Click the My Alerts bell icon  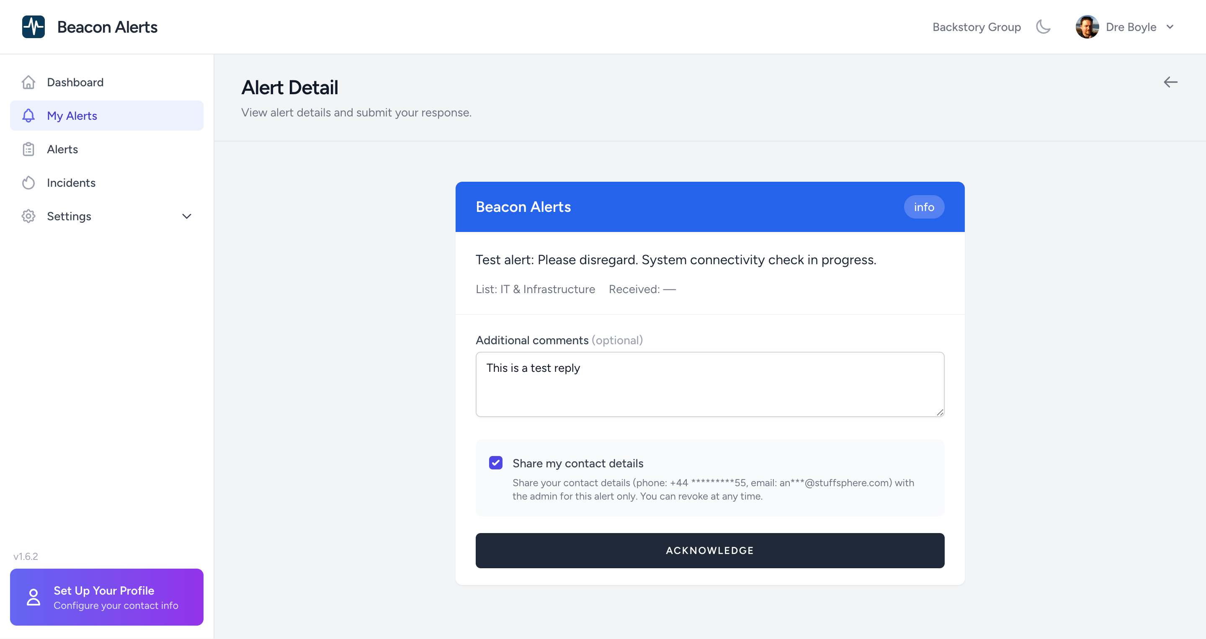coord(28,116)
